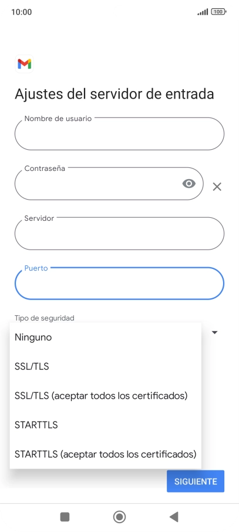Tap the signal strength bars icon
The height and width of the screenshot is (532, 239).
pos(203,12)
